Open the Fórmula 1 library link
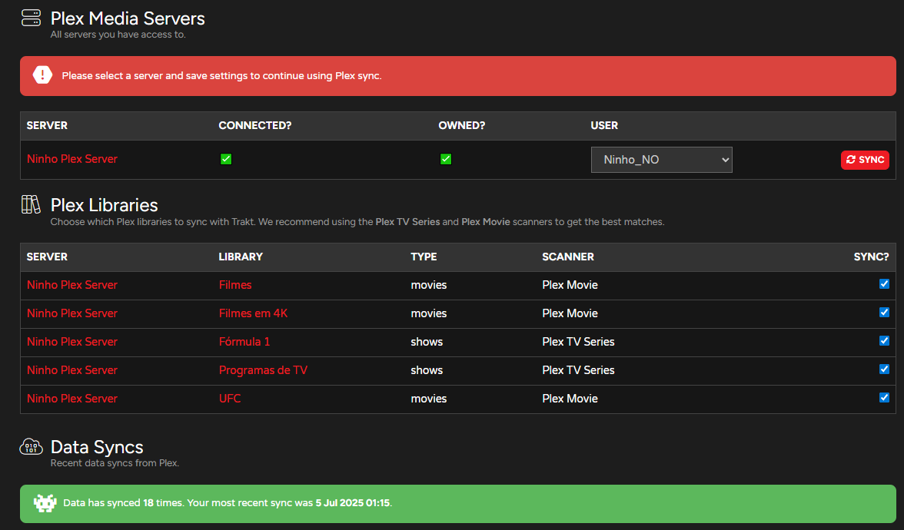The height and width of the screenshot is (530, 904). click(x=244, y=342)
